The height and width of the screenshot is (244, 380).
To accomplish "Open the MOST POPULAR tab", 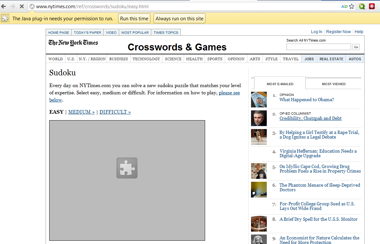I will (x=135, y=32).
